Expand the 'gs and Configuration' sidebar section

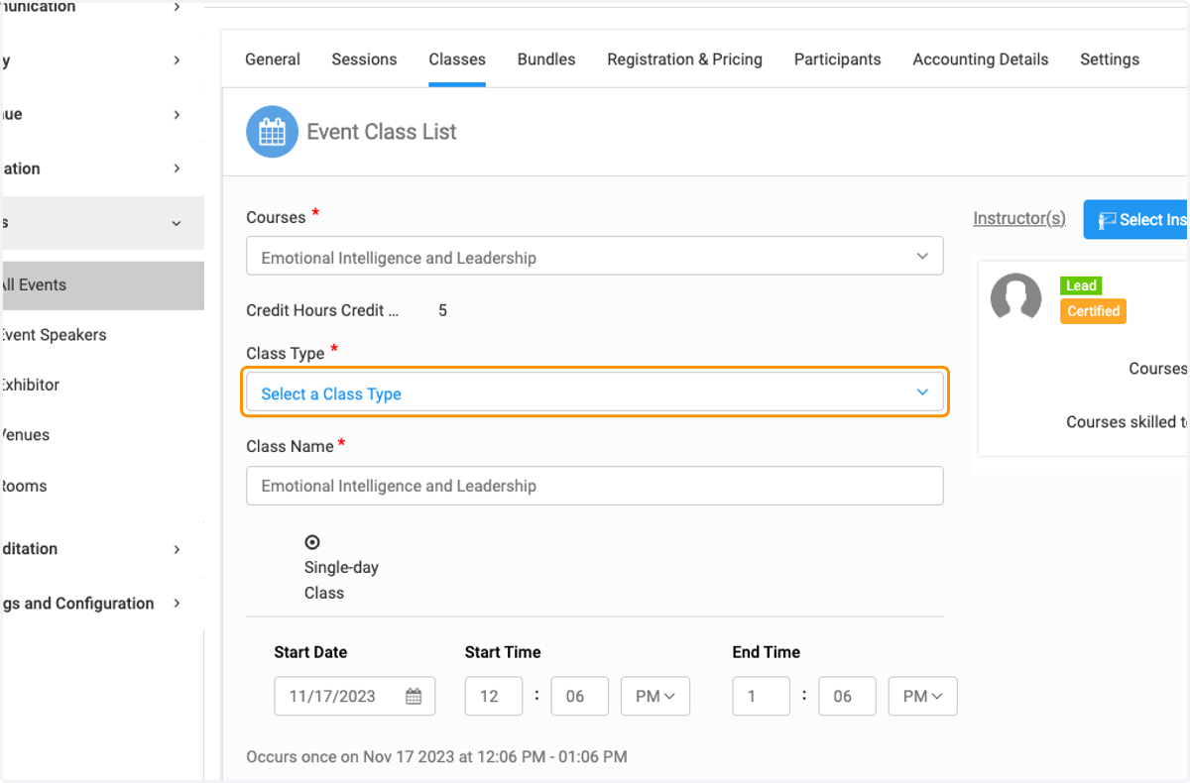click(x=102, y=604)
